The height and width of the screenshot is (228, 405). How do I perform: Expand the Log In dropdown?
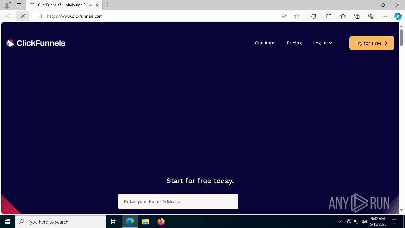(x=323, y=43)
